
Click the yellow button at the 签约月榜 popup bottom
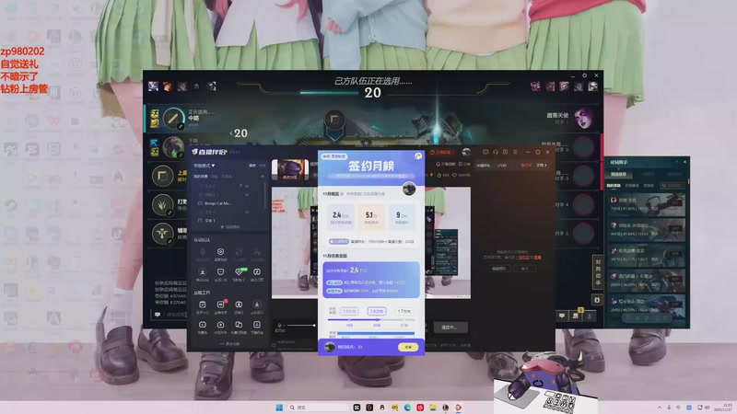click(x=407, y=347)
